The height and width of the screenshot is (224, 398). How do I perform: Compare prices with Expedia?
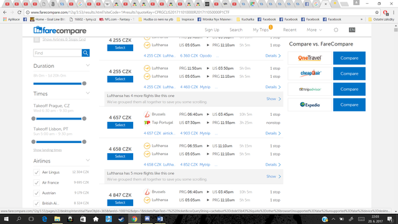(349, 105)
